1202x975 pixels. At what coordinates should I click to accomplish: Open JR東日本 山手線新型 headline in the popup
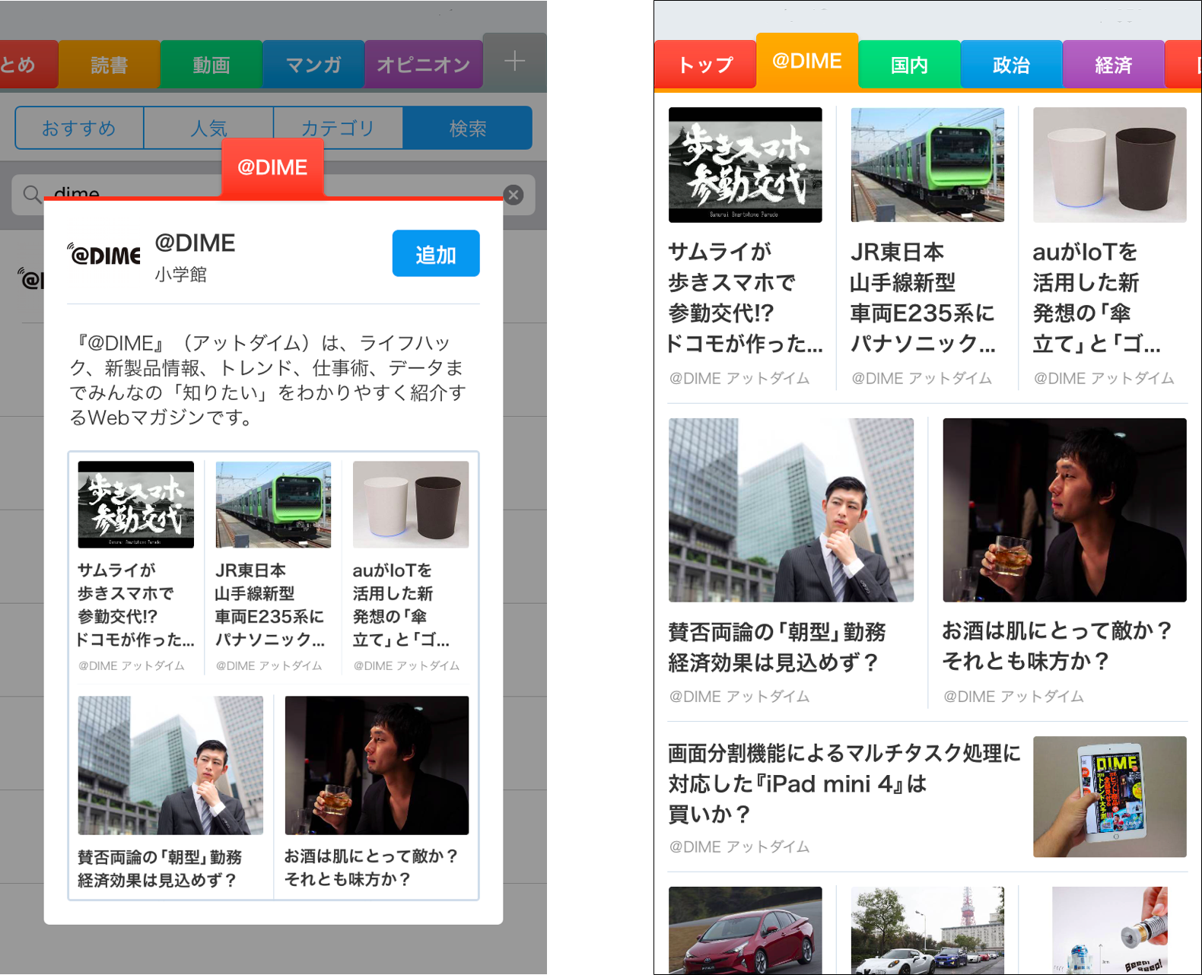pyautogui.click(x=270, y=605)
